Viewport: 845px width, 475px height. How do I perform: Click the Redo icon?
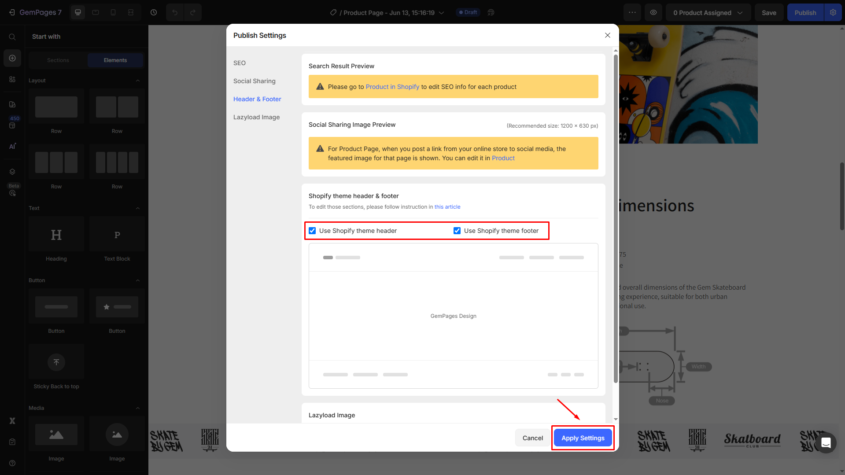click(x=193, y=12)
